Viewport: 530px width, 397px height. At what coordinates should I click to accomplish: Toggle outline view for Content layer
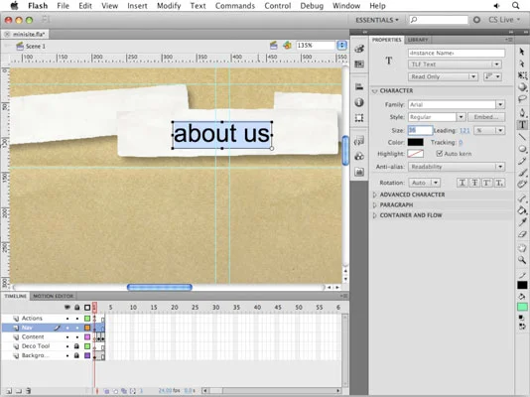(x=87, y=337)
